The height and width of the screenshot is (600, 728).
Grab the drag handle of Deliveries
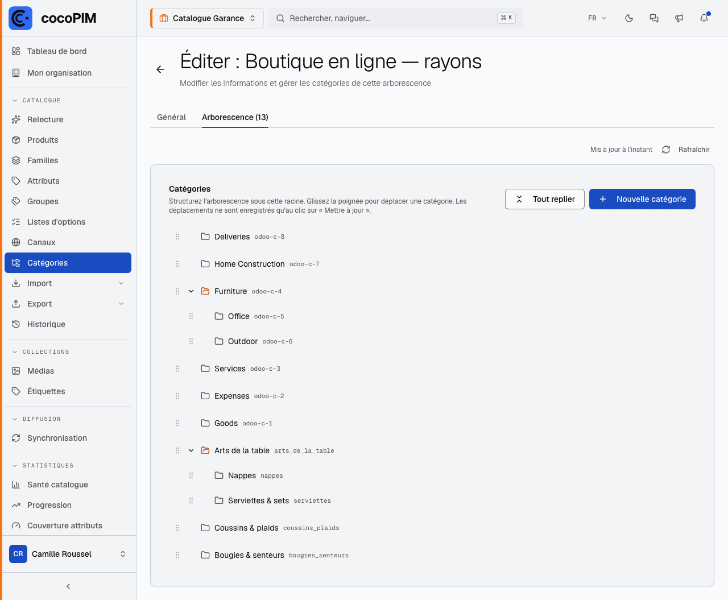point(177,237)
